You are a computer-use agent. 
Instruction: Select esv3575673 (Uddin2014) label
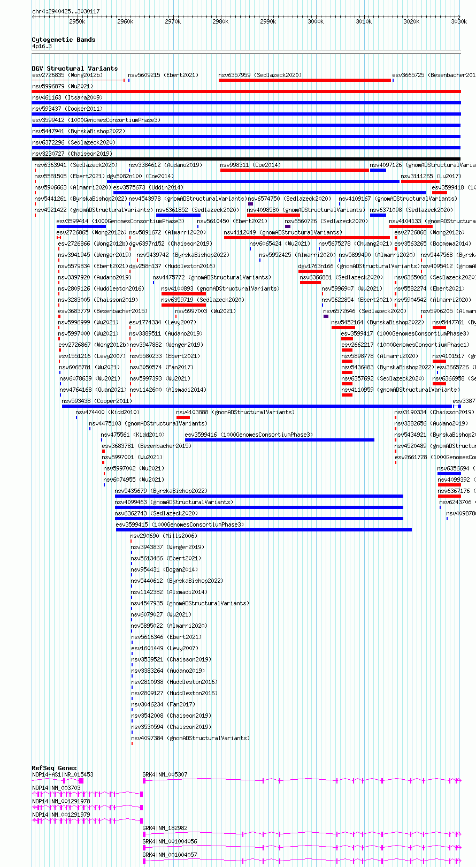148,188
